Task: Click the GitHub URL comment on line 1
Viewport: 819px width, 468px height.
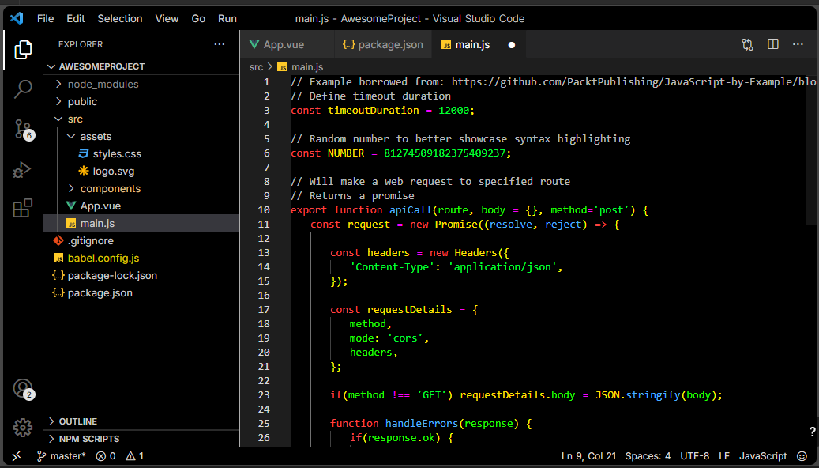Action: [x=633, y=81]
